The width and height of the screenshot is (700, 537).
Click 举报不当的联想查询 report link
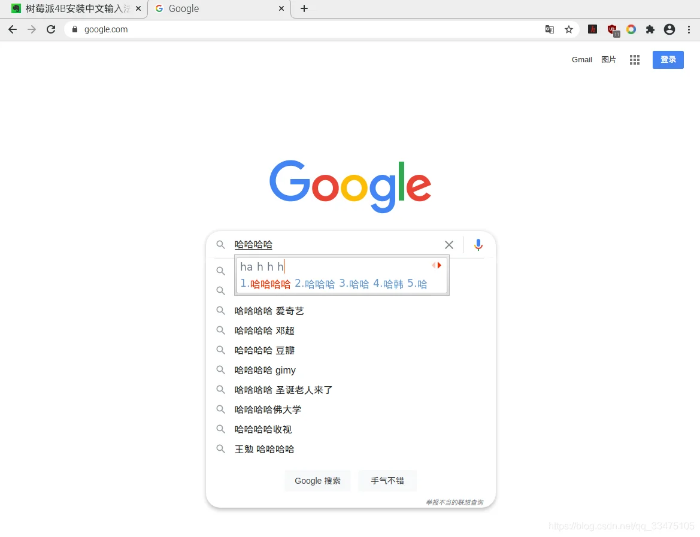point(454,503)
